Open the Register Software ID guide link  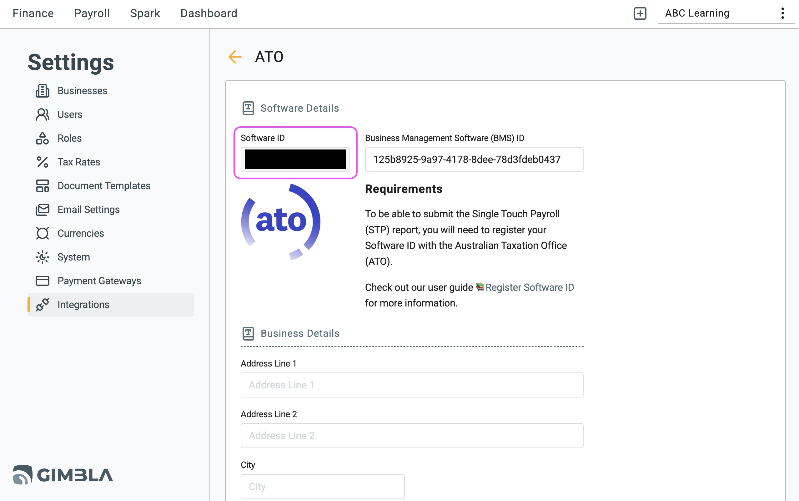(529, 287)
